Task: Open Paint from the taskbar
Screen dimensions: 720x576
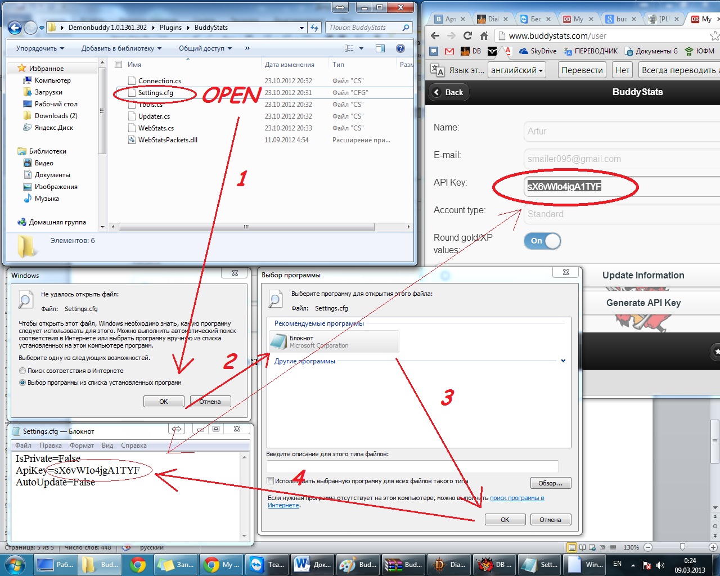Action: coord(358,564)
